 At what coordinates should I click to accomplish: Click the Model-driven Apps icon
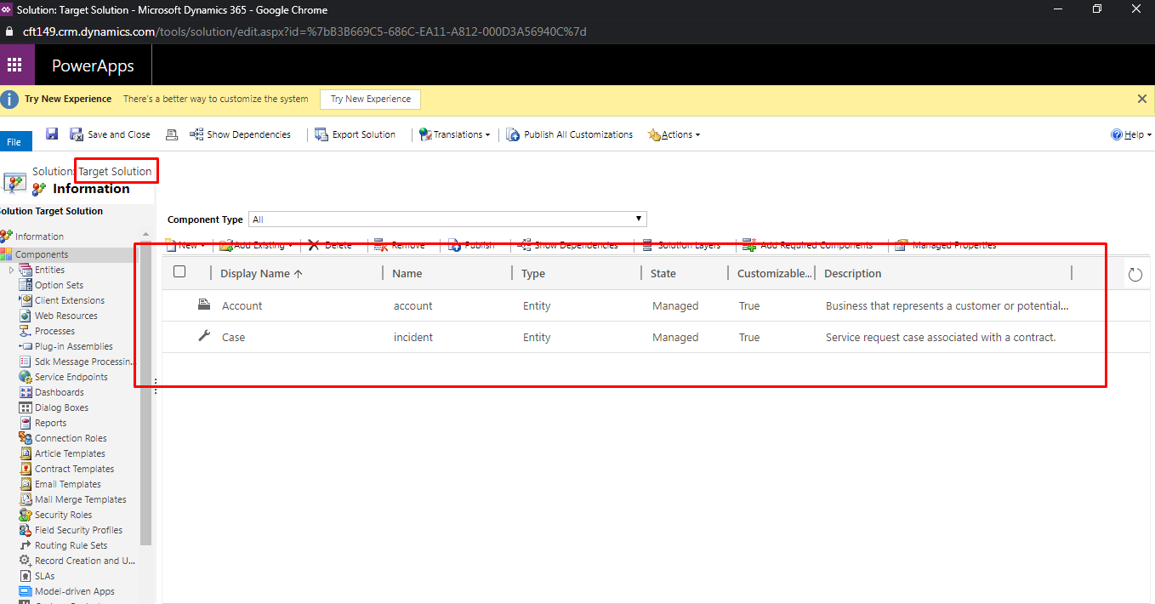tap(26, 591)
